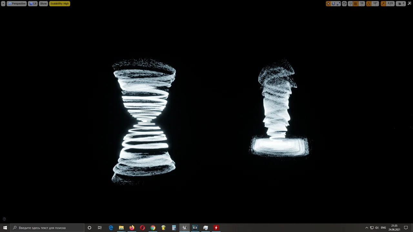Viewport: 413px width, 232px height.
Task: Select the translate (move) transform tool
Action: pos(328,4)
